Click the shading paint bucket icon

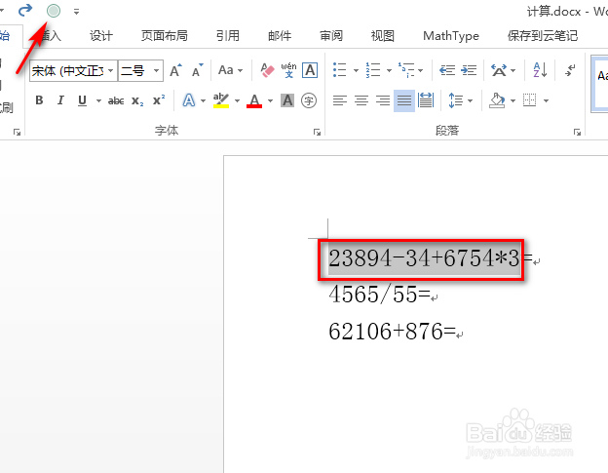pos(498,100)
